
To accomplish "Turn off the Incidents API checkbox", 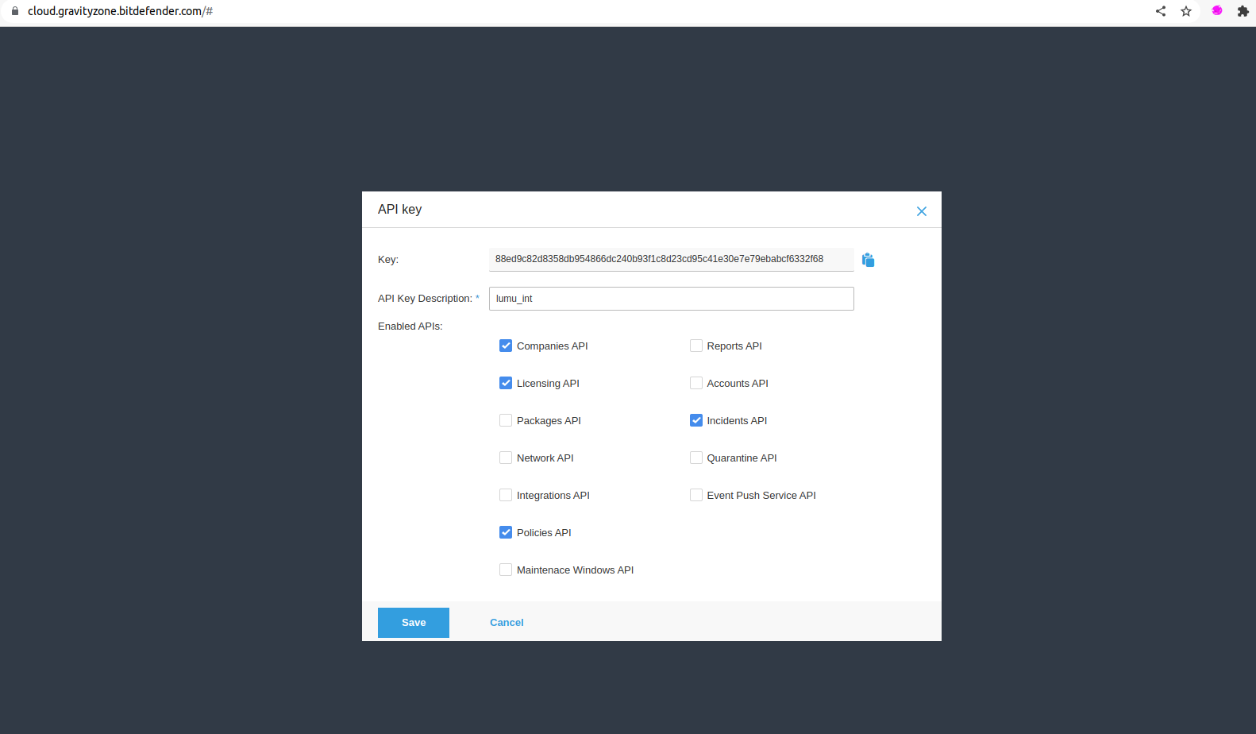I will tap(696, 420).
